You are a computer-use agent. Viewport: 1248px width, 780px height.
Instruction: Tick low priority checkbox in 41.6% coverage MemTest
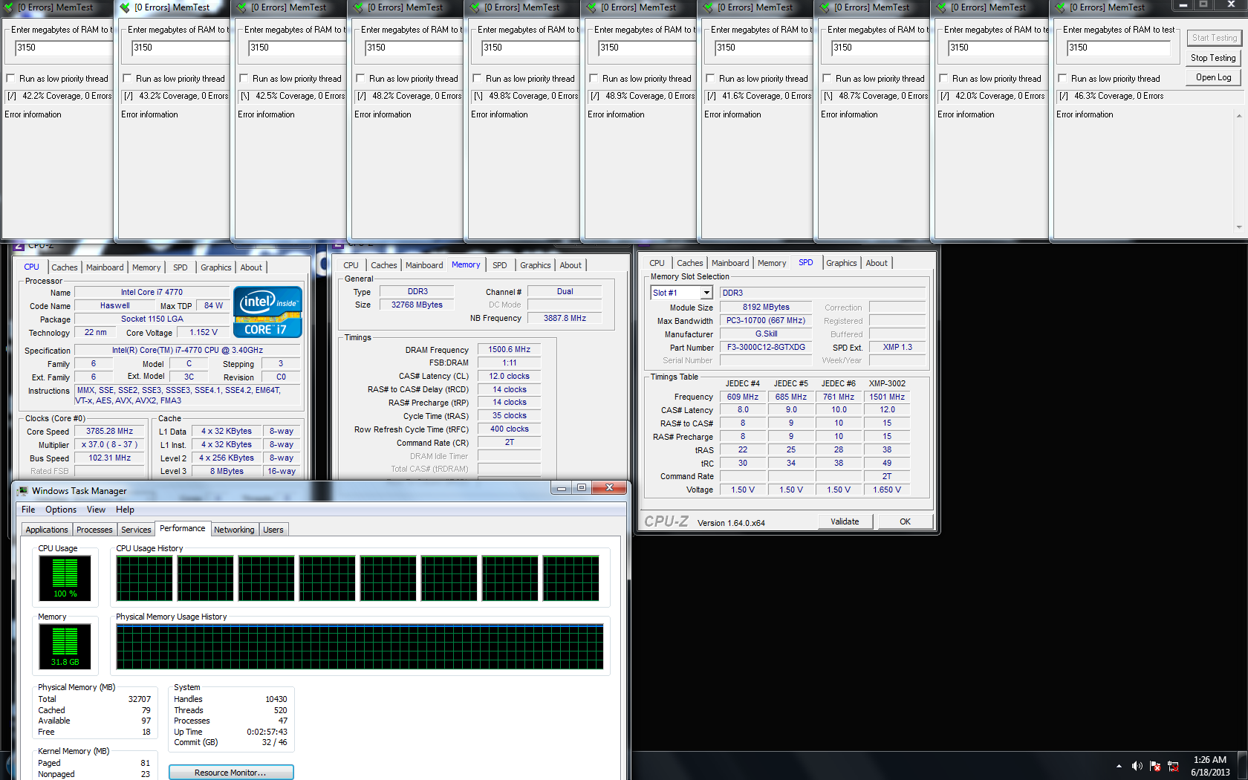click(x=710, y=78)
